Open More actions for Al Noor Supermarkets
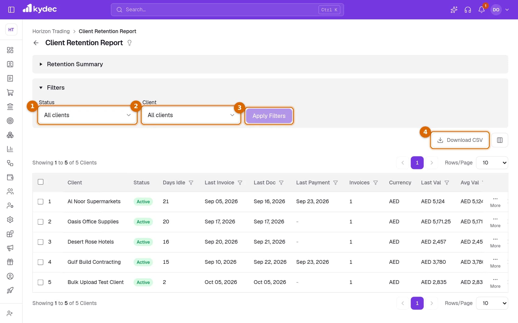Viewport: 518px width, 323px height. [495, 202]
